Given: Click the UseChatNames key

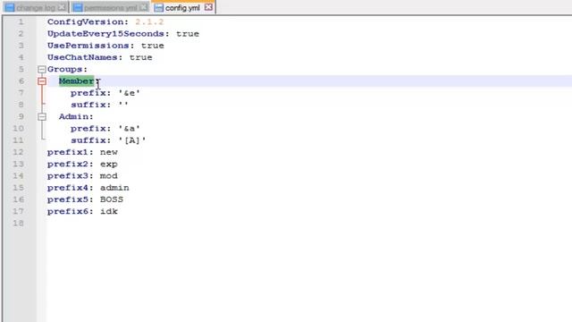Looking at the screenshot, I should (83, 57).
